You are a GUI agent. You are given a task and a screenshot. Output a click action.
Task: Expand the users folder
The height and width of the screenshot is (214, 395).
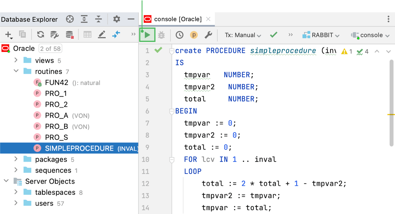click(x=16, y=203)
